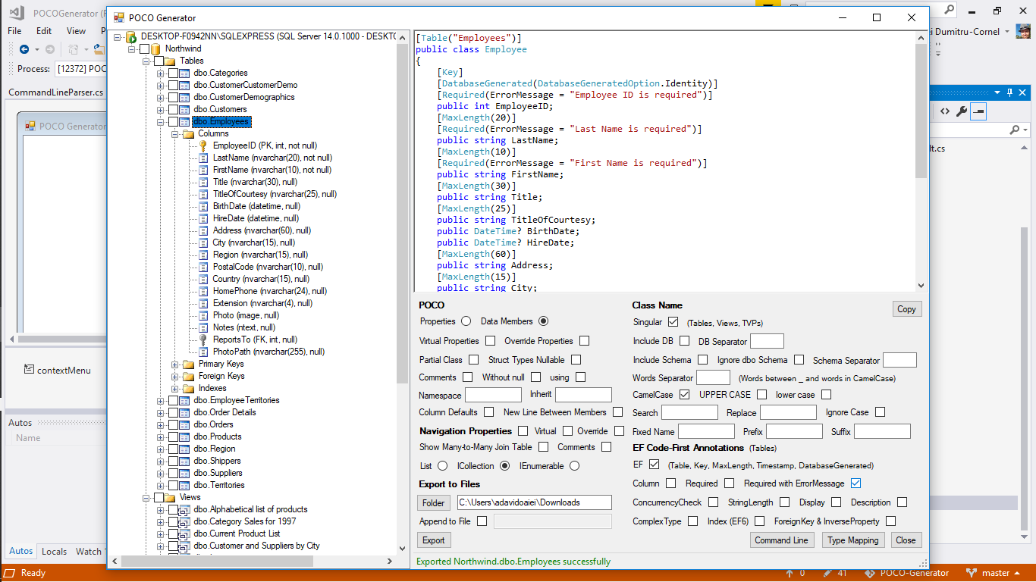Click the Search text field under Class Name
The image size is (1036, 582).
point(689,412)
